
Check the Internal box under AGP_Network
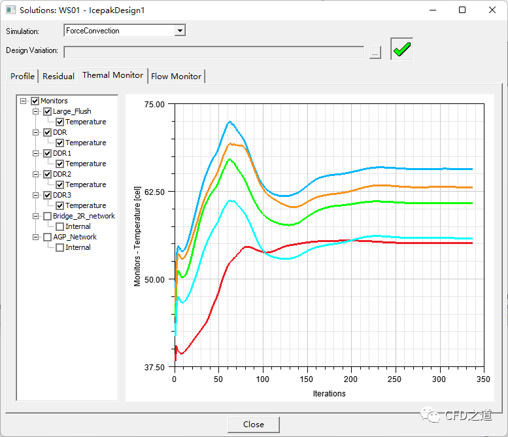pyautogui.click(x=59, y=247)
